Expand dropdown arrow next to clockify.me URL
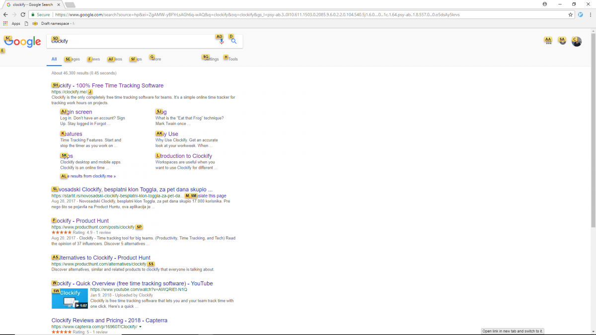Image resolution: width=596 pixels, height=335 pixels. tap(90, 92)
